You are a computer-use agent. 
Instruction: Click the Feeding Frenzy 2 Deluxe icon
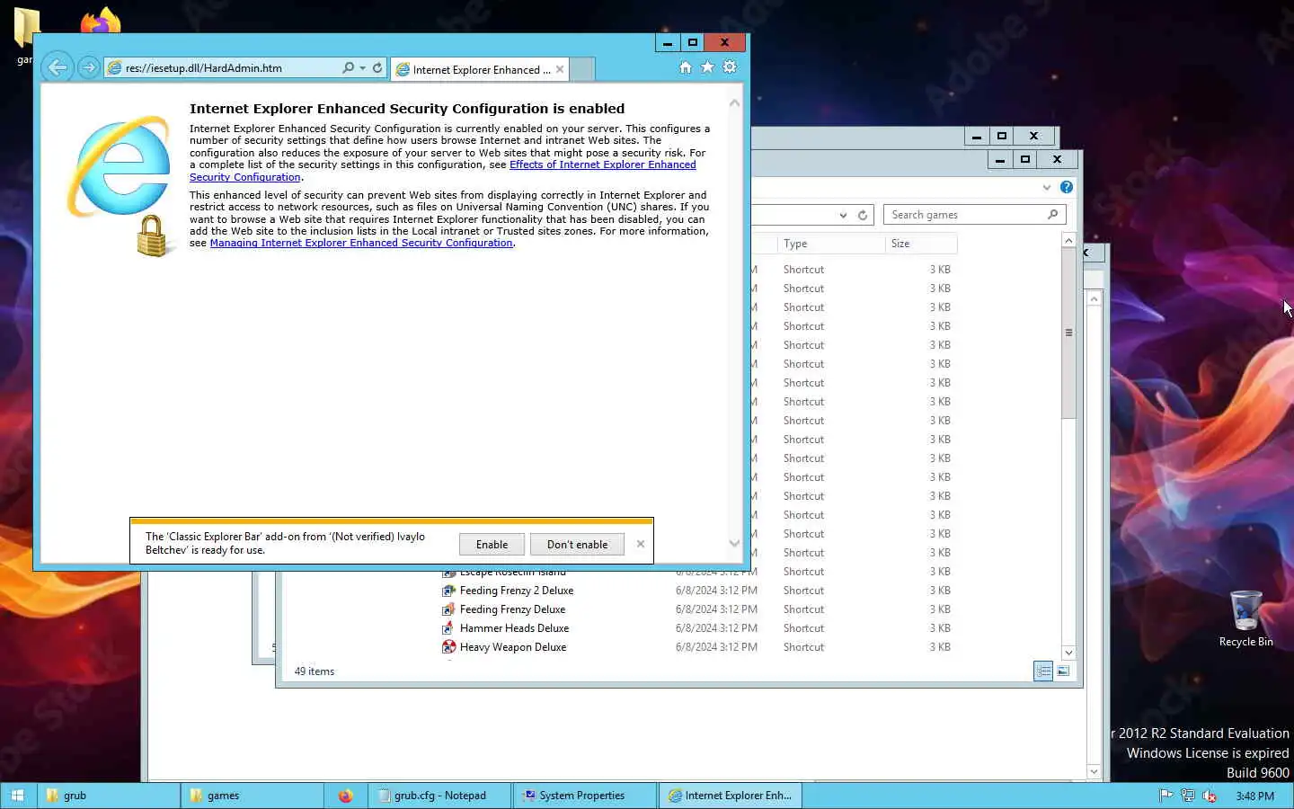(x=448, y=591)
